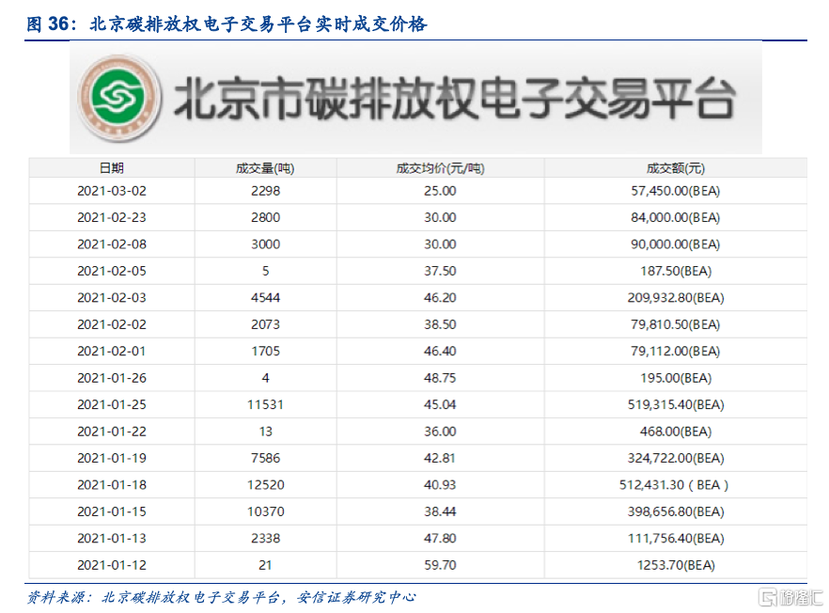Pick the average price 36.00
The width and height of the screenshot is (829, 613).
tap(440, 432)
